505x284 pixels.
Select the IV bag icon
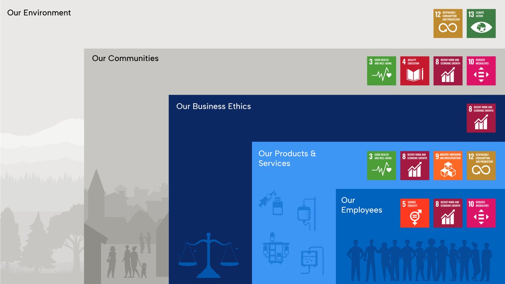pyautogui.click(x=307, y=214)
